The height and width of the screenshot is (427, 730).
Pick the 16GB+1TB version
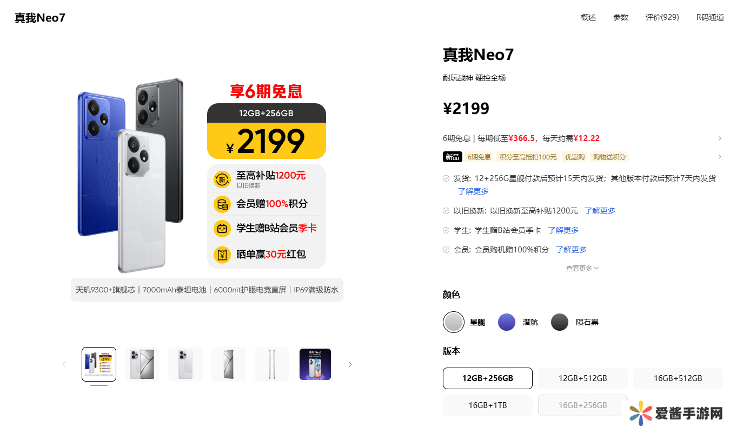coord(488,405)
